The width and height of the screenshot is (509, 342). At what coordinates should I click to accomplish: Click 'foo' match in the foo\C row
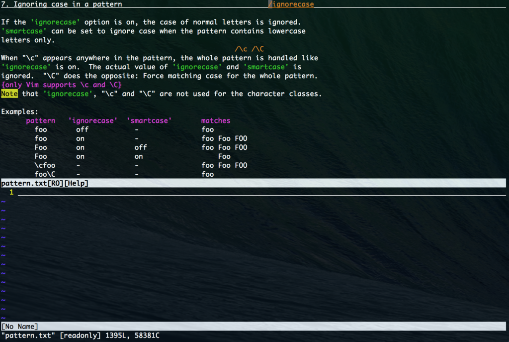[207, 175]
